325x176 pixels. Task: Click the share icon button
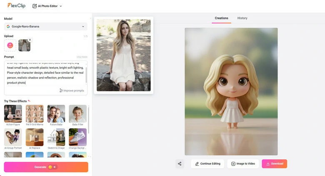pos(180,164)
